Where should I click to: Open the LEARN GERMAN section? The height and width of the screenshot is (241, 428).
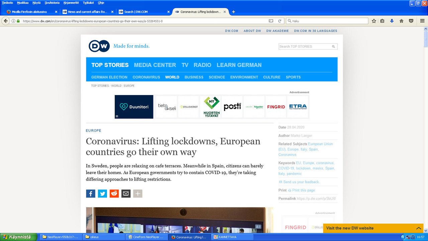pyautogui.click(x=239, y=65)
